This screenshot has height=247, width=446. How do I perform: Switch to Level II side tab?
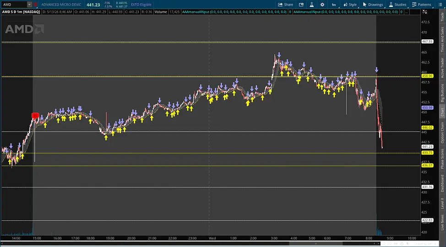pos(442,203)
